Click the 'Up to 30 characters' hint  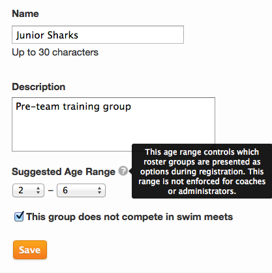[55, 52]
